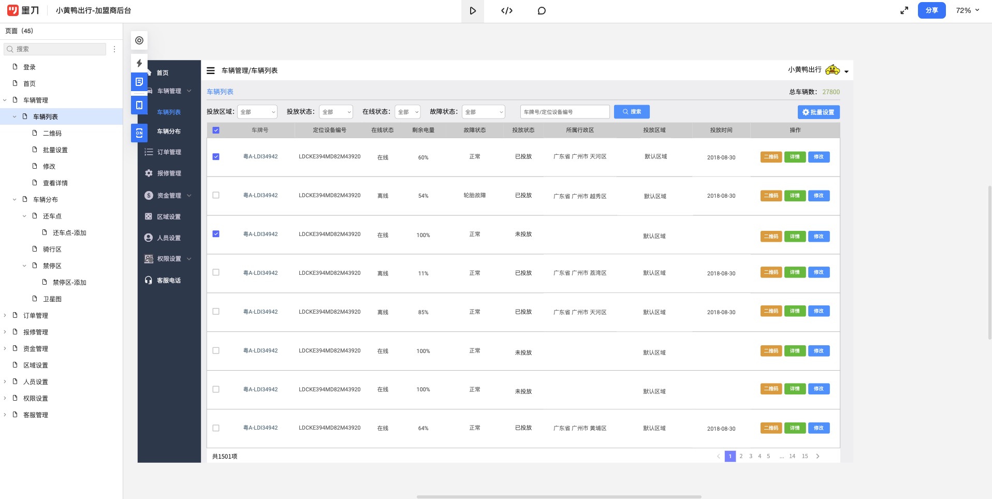Click 详情 button in 轮胎故障 row
Viewport: 992px width, 499px height.
(x=795, y=196)
